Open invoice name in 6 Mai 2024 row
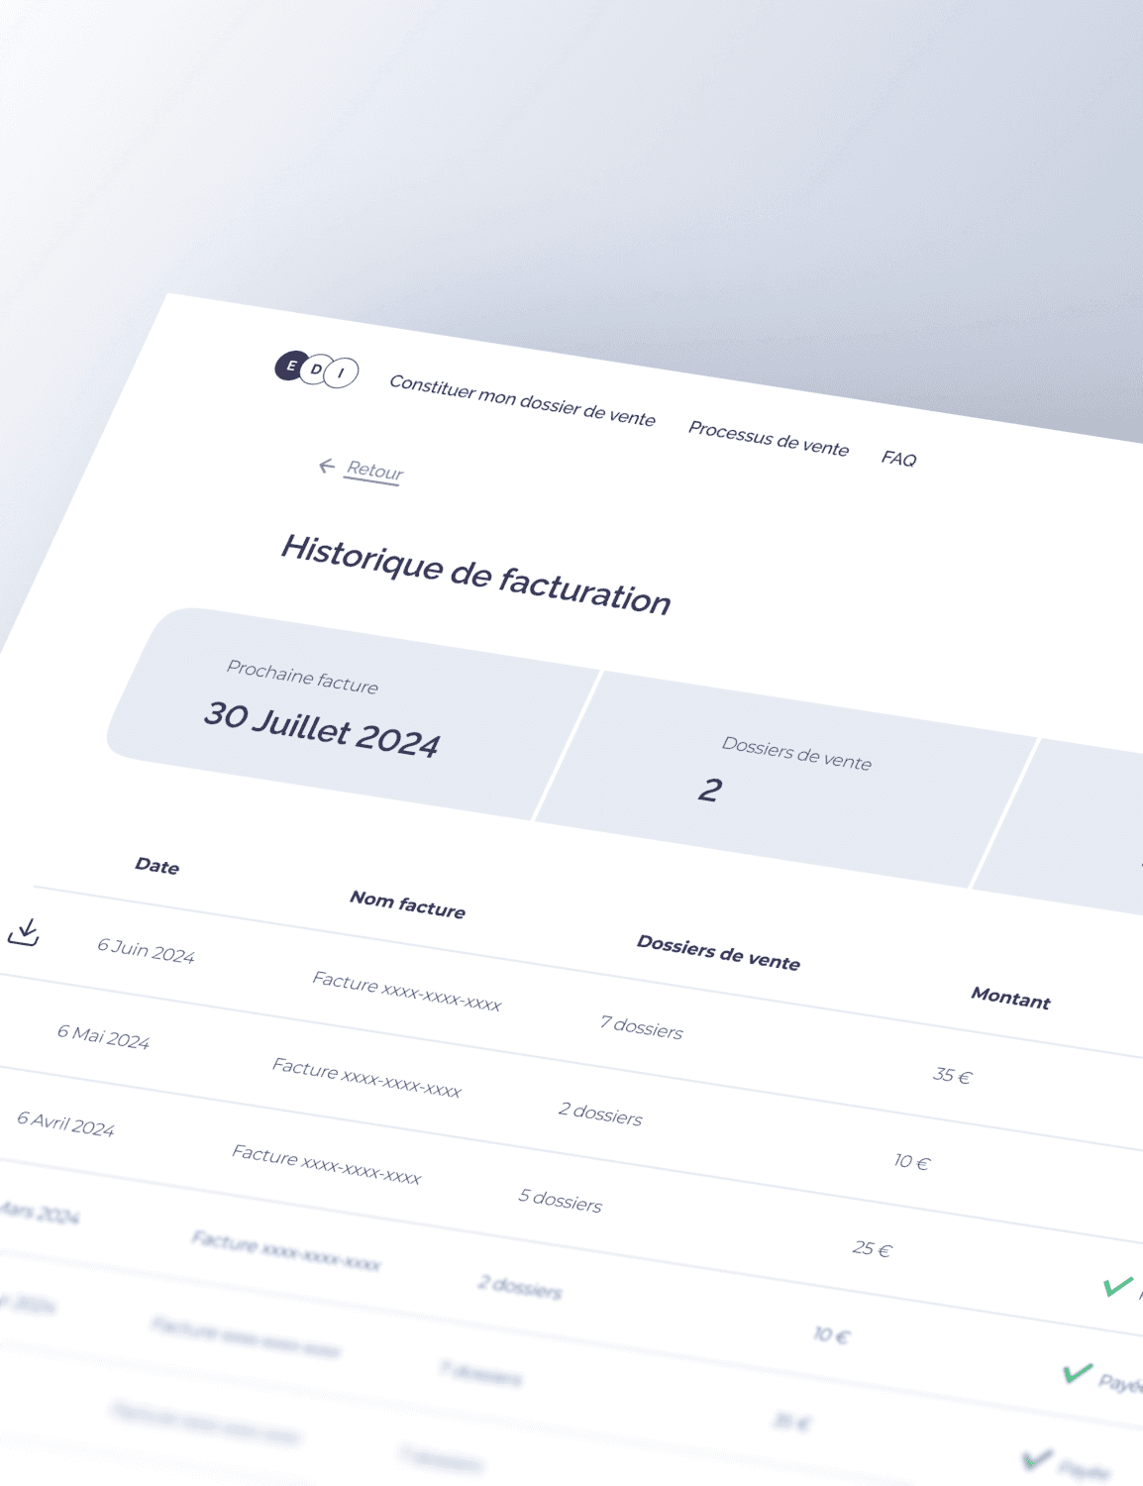 366,1078
